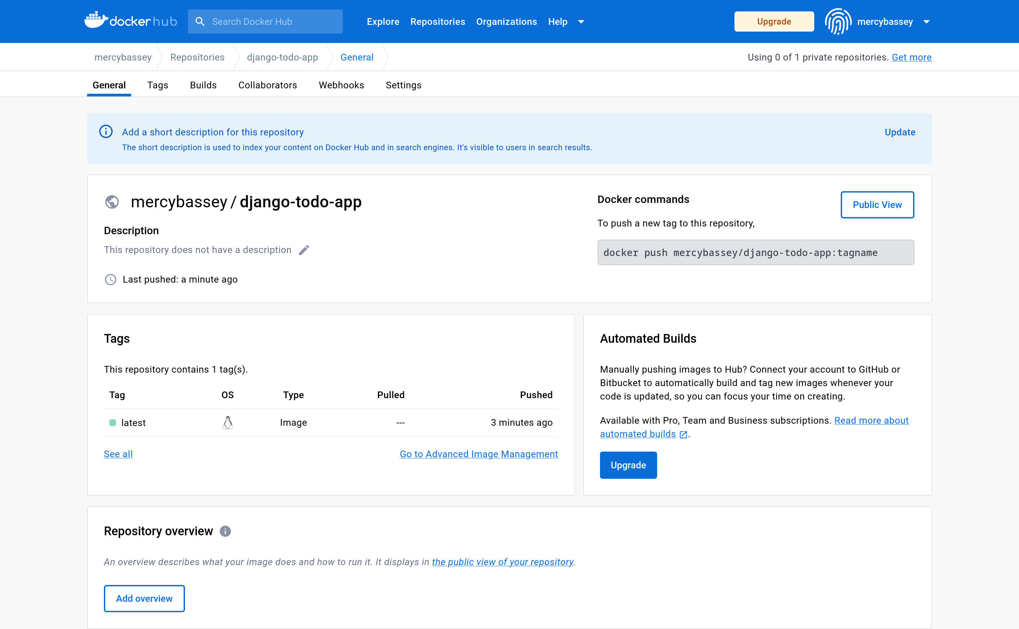Click the '3 minutes ago' pushed cell

(522, 423)
